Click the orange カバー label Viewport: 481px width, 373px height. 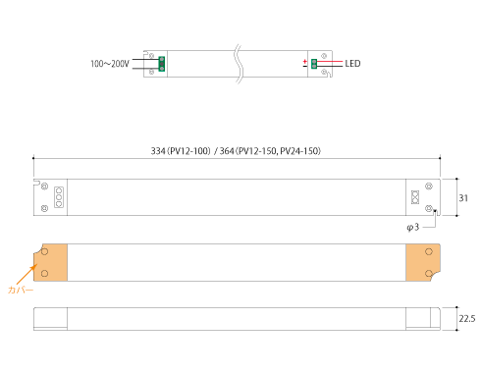coord(21,290)
